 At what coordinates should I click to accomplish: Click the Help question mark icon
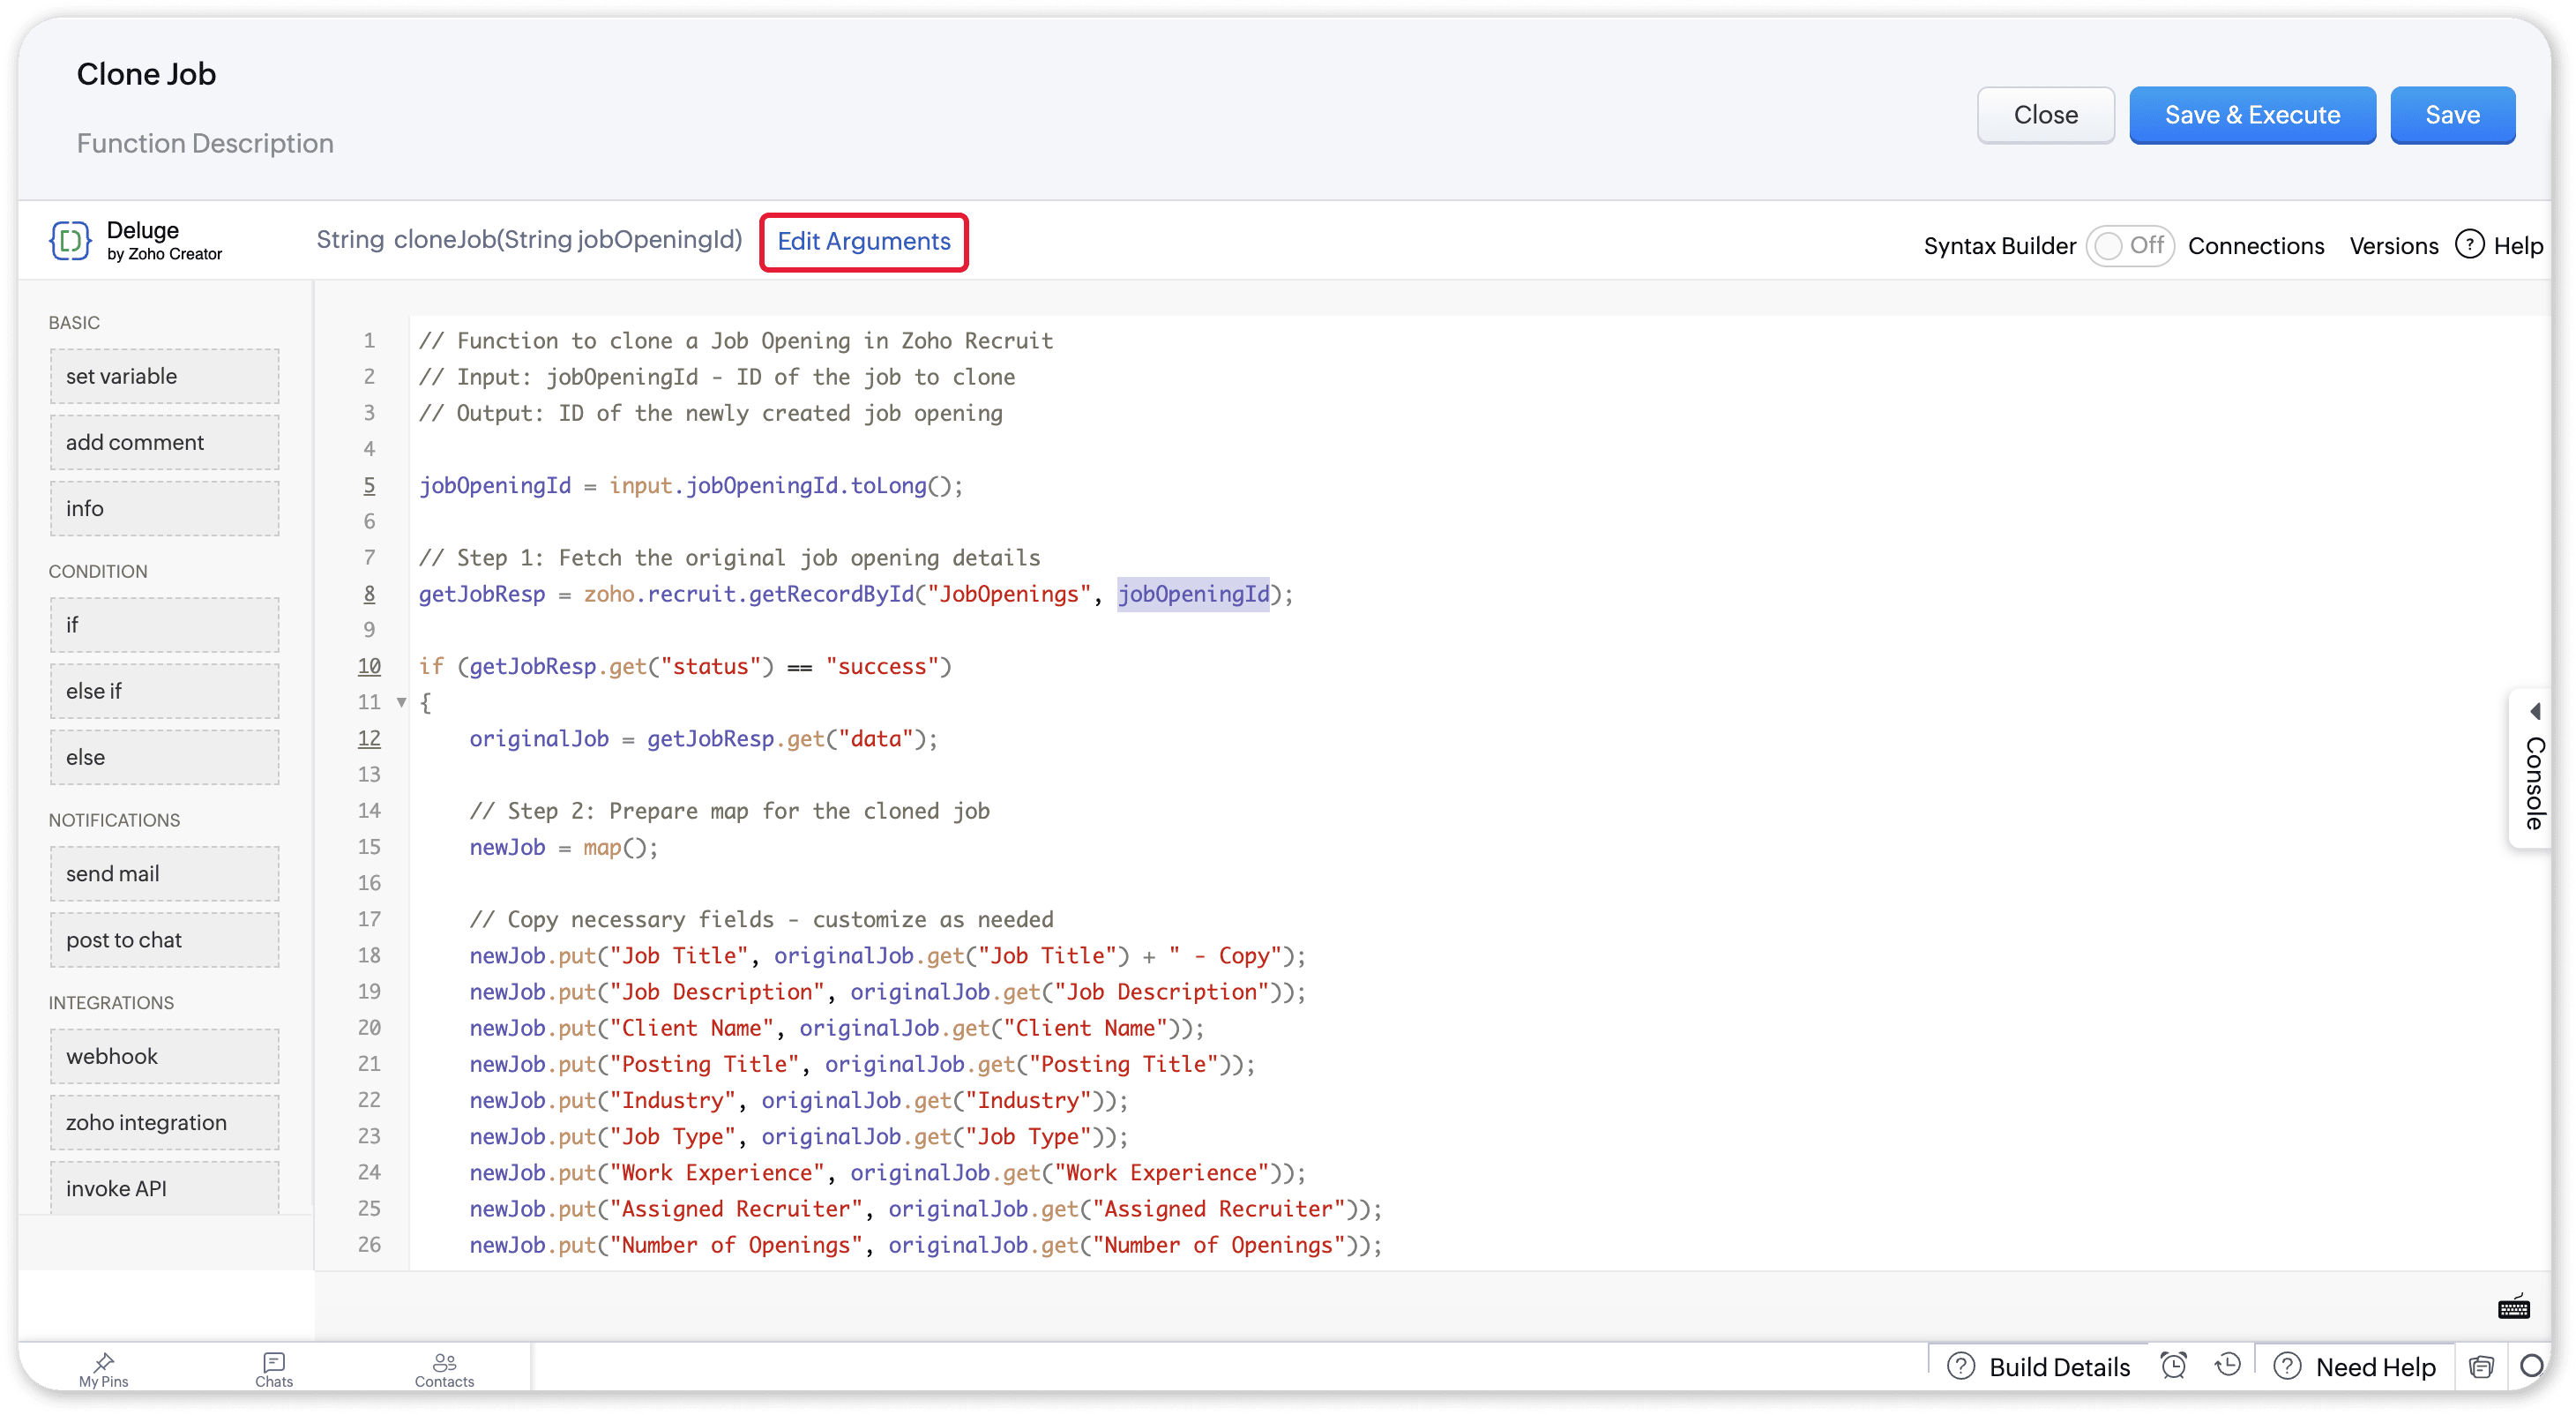2469,245
